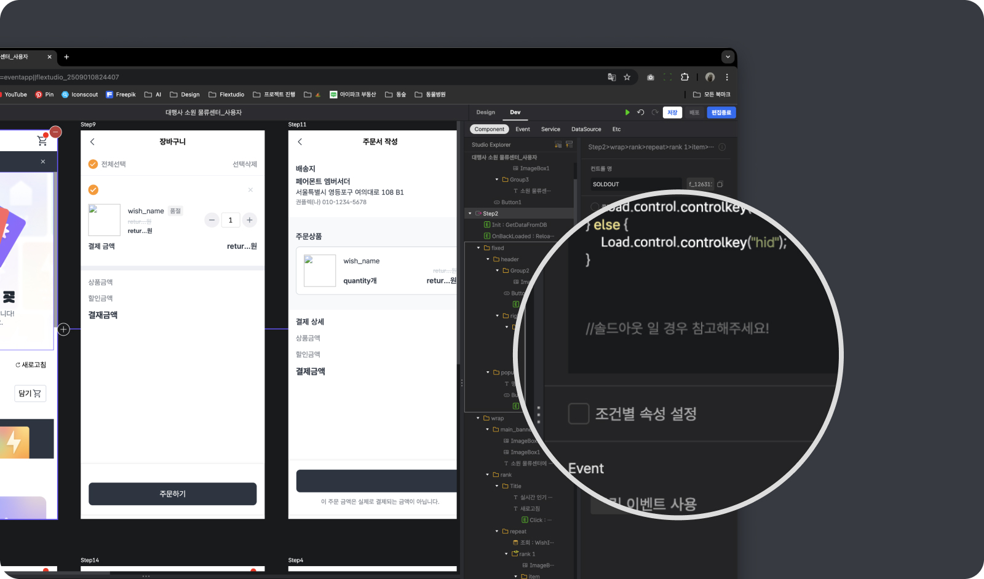Enable the 조건별 속성 설정 checkbox

[x=578, y=414]
